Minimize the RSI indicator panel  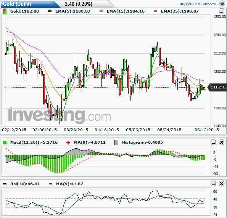point(213,184)
